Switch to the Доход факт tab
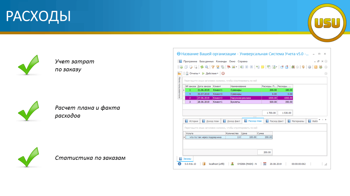 pyautogui.click(x=231, y=121)
